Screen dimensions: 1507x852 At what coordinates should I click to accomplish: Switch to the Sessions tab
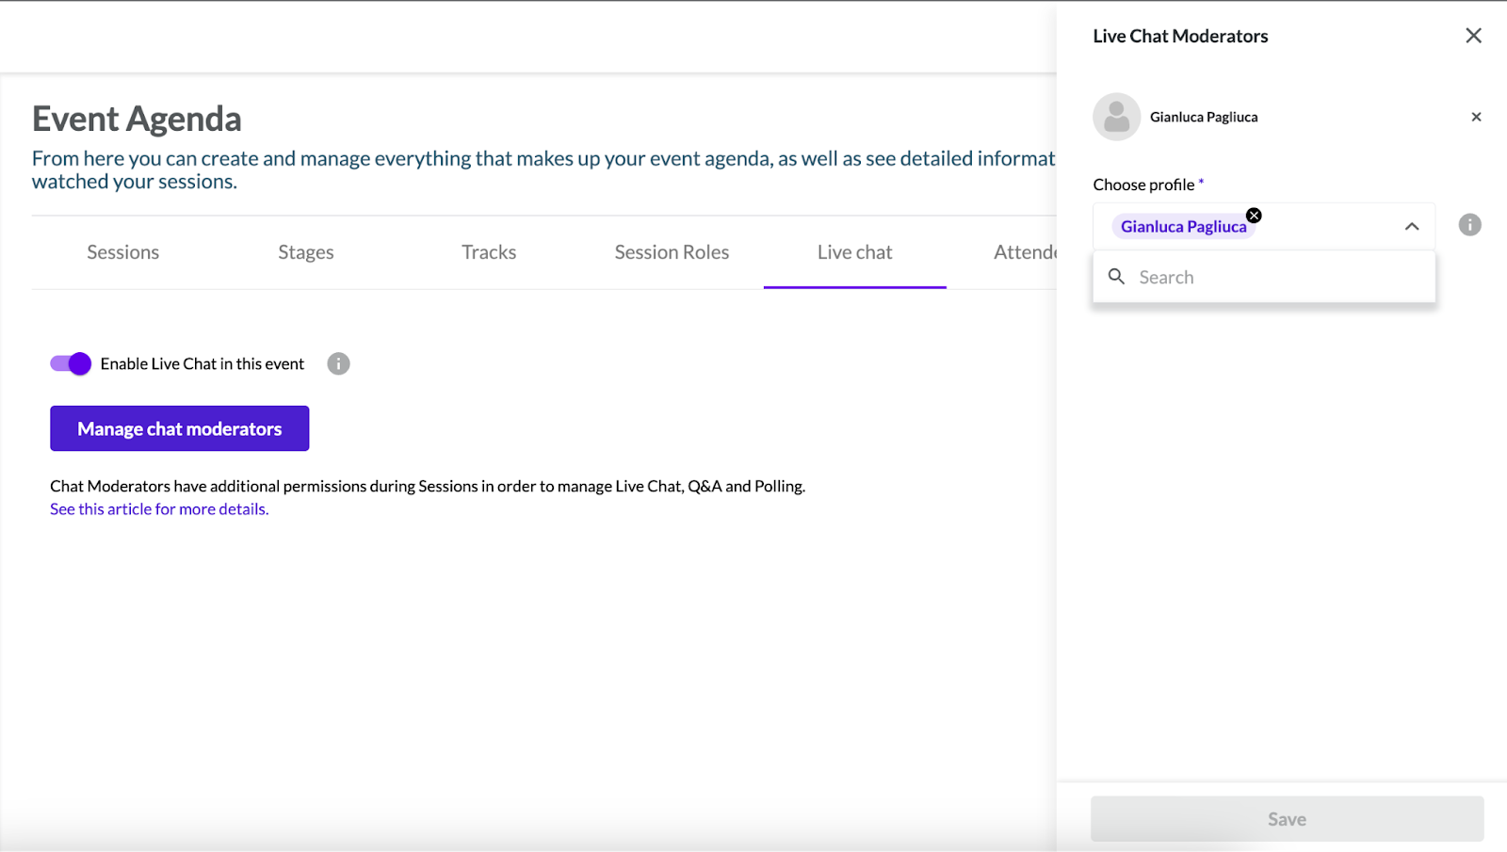point(122,251)
